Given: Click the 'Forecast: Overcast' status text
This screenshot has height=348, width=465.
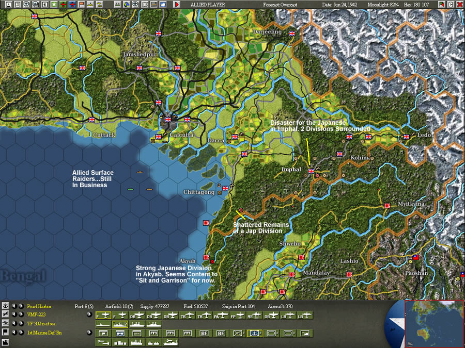Looking at the screenshot, I should tap(280, 5).
